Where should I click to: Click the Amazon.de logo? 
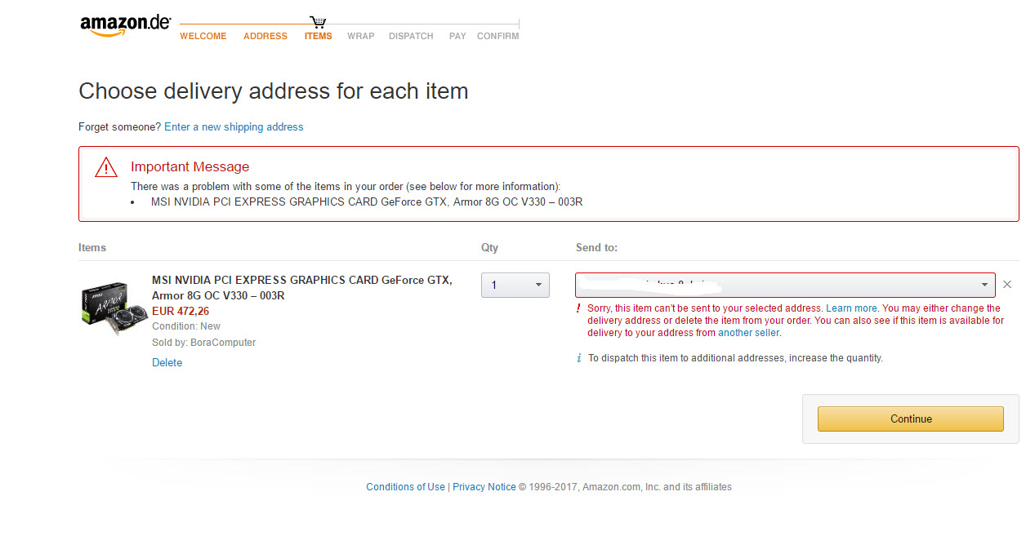coord(125,25)
